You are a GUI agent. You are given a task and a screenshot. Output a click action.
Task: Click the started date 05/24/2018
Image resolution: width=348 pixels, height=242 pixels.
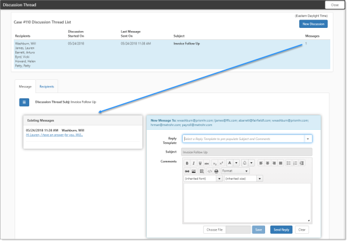pos(76,44)
